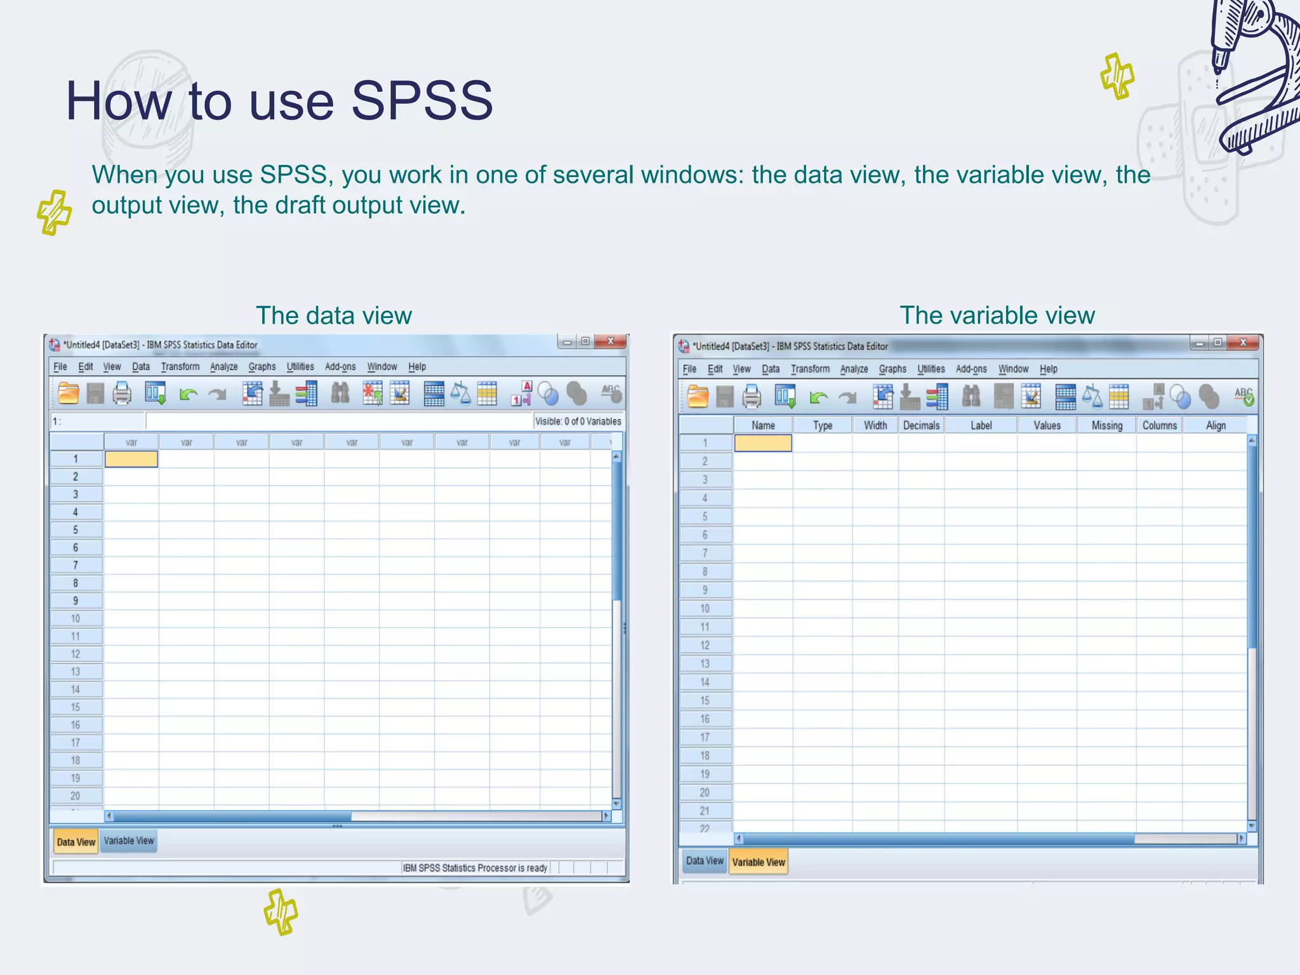Viewport: 1300px width, 975px height.
Task: Click Use variable sets icon in data view
Action: (548, 394)
